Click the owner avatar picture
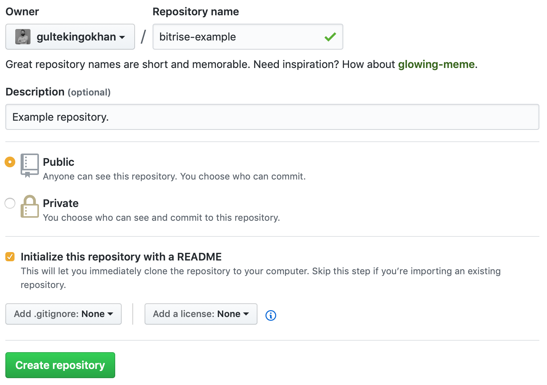 (23, 37)
